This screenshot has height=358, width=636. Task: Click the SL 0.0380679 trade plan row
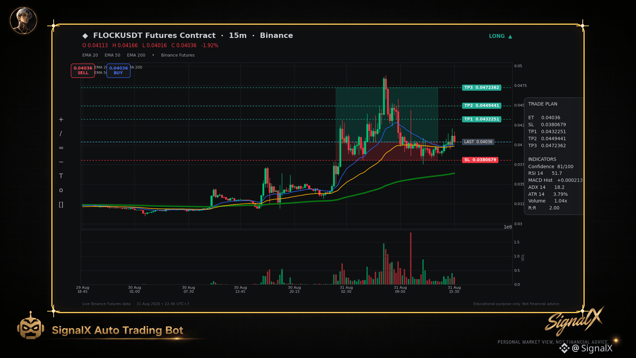[x=547, y=125]
